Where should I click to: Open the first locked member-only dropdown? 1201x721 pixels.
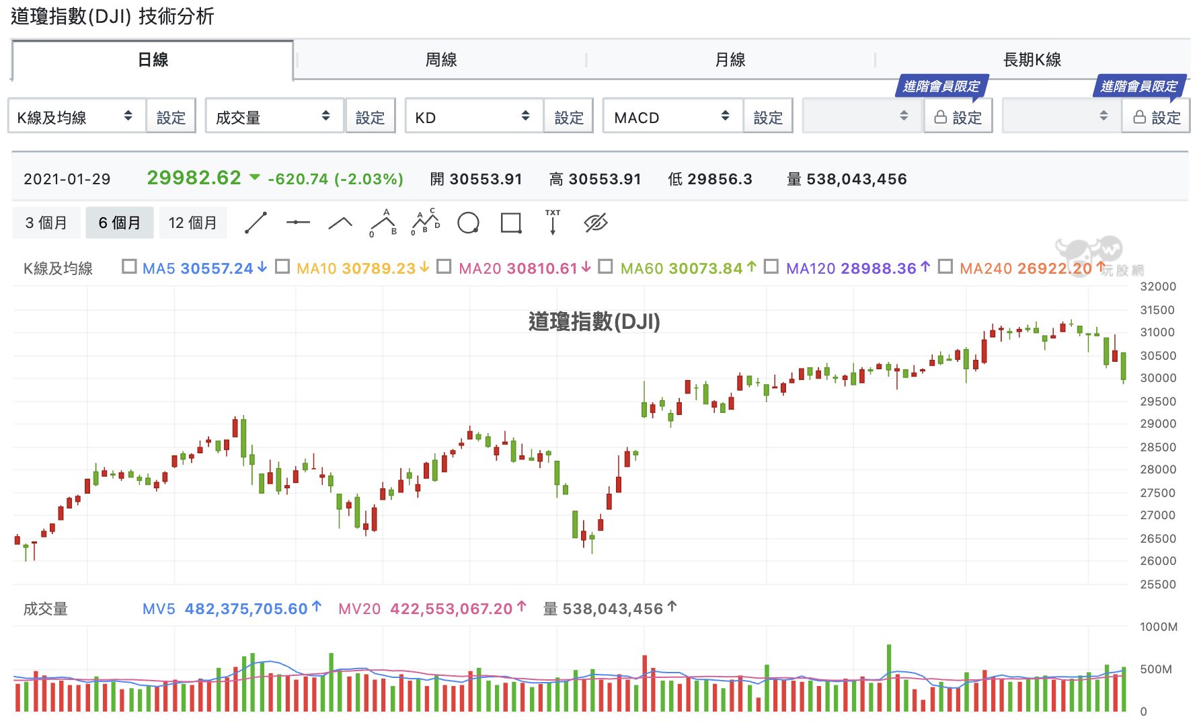pos(862,116)
